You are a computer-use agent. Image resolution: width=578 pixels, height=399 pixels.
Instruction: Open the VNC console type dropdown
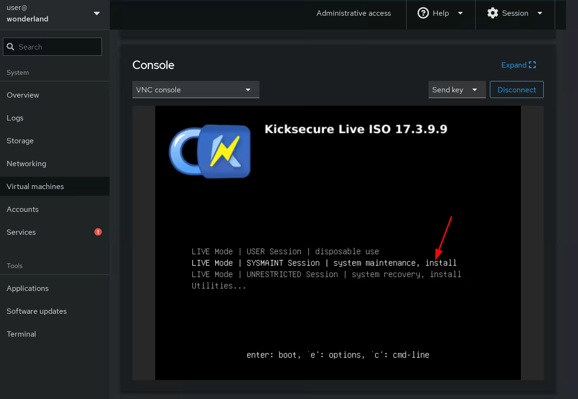click(x=196, y=90)
